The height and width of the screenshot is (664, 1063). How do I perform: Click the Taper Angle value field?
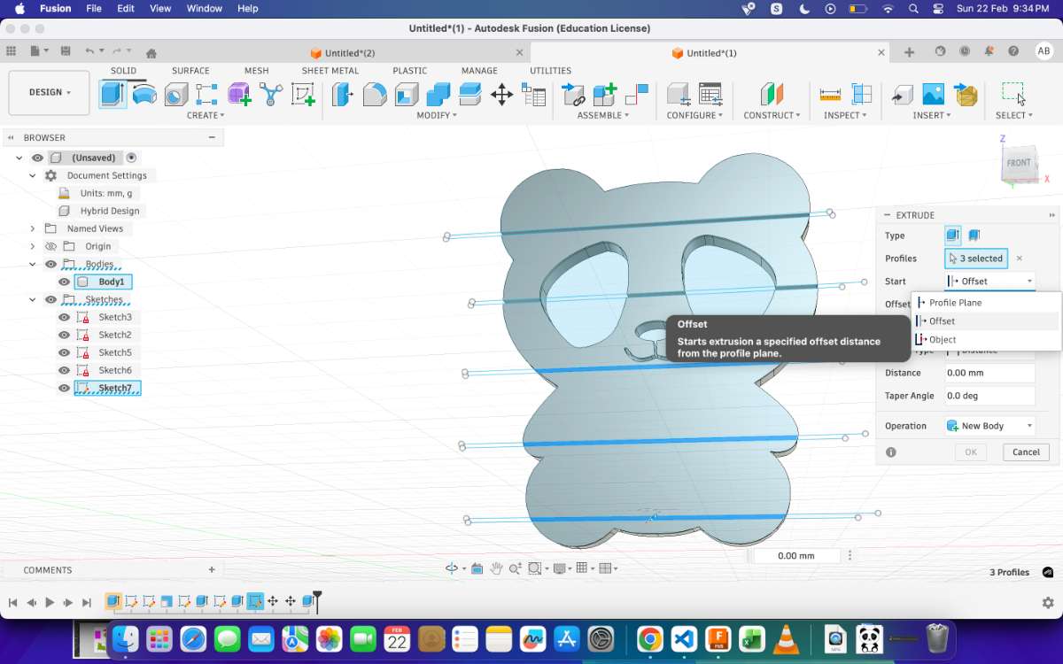989,396
